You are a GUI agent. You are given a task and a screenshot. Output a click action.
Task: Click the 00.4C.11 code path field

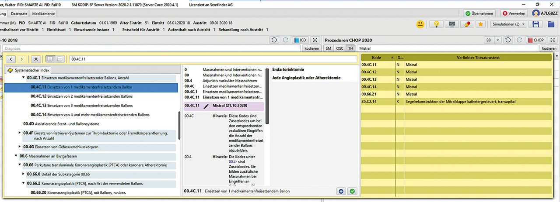(x=213, y=58)
